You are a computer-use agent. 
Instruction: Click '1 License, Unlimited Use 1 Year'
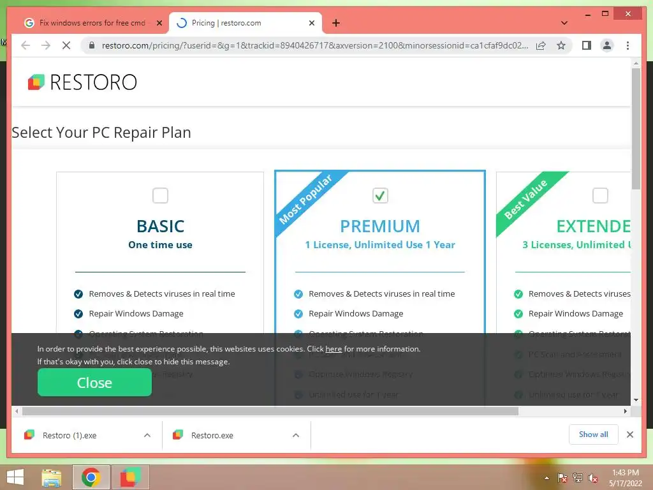tap(380, 244)
